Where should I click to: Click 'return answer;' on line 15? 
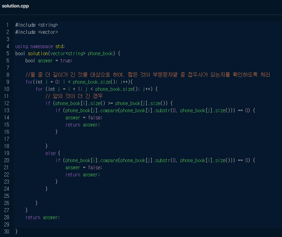(82, 125)
